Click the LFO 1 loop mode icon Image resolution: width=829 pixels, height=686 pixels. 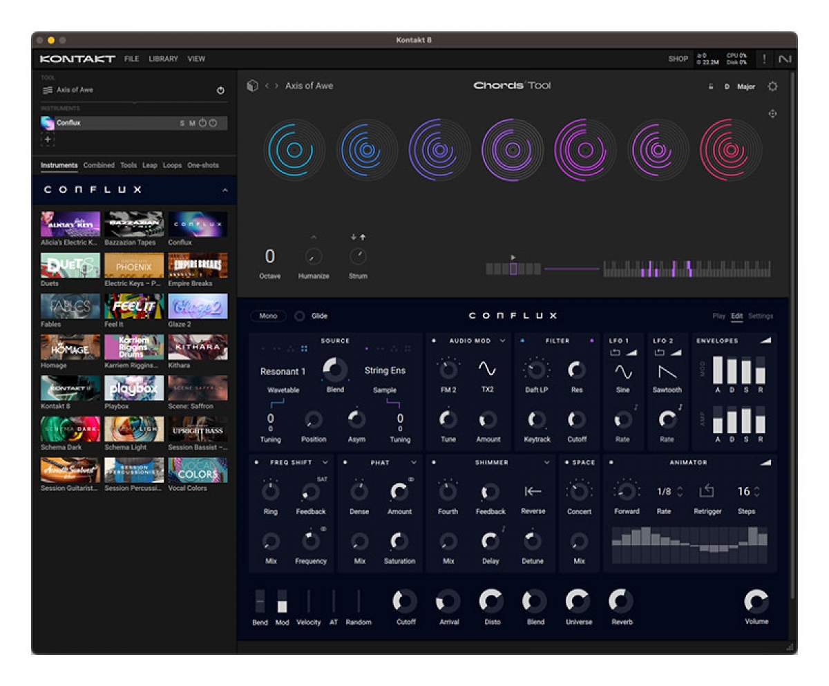(x=616, y=353)
